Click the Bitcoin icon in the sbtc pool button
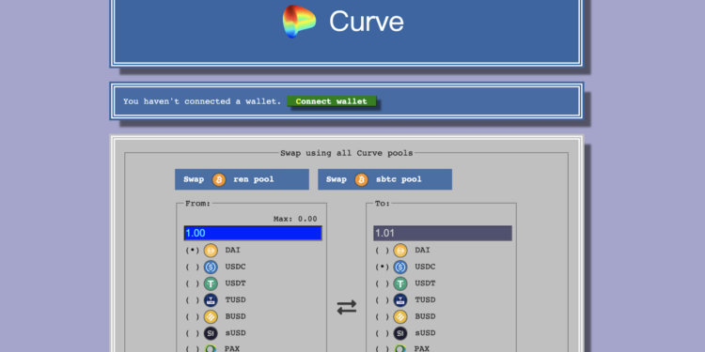The height and width of the screenshot is (352, 705). coord(362,179)
